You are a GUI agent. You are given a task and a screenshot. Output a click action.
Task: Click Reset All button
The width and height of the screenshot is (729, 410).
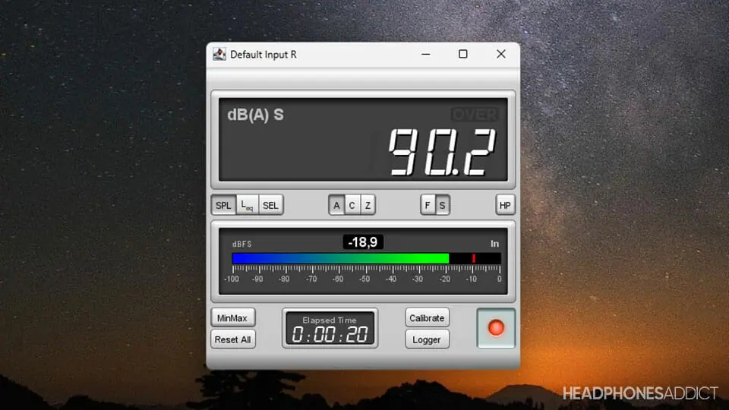[x=232, y=339]
